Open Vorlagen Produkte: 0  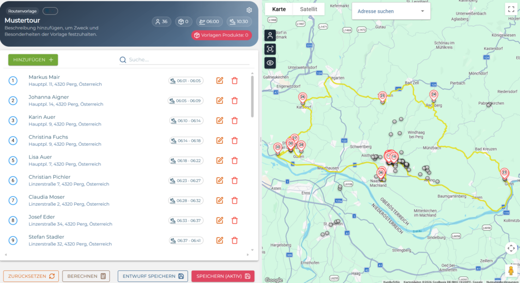[221, 35]
